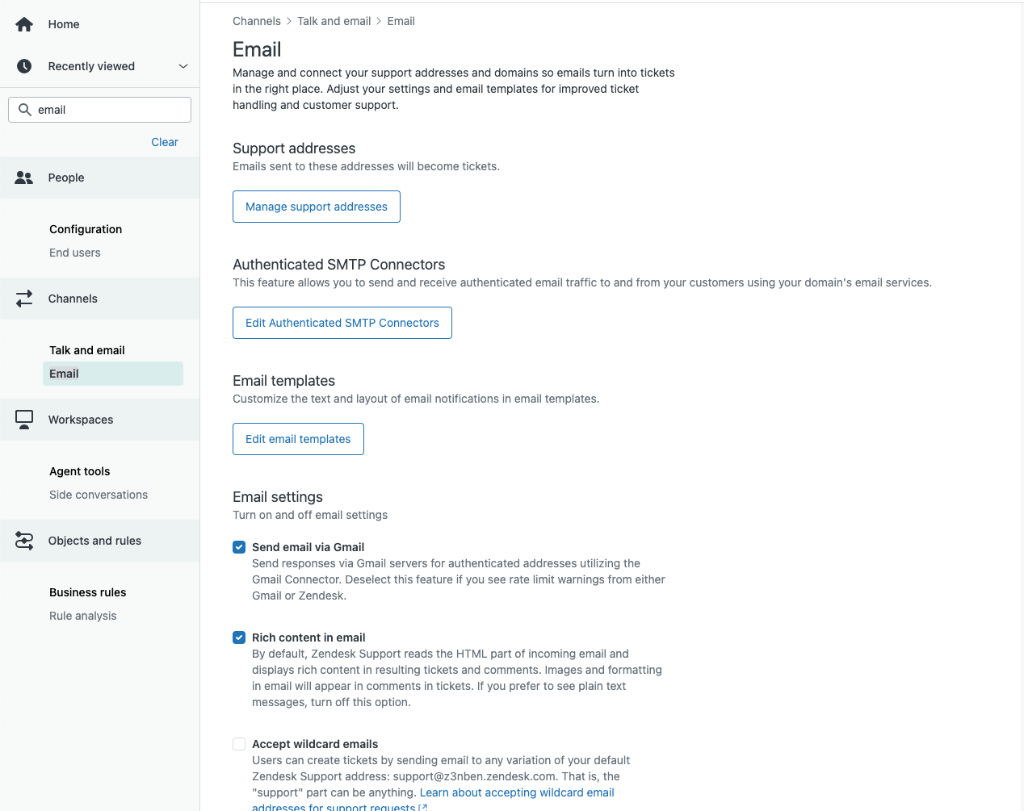
Task: Enable Accept wildcard emails checkbox
Action: click(x=239, y=744)
